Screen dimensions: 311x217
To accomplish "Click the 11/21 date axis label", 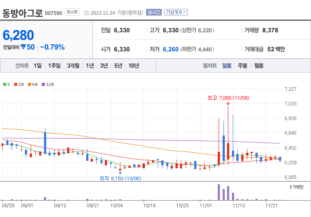I will 271,205.
